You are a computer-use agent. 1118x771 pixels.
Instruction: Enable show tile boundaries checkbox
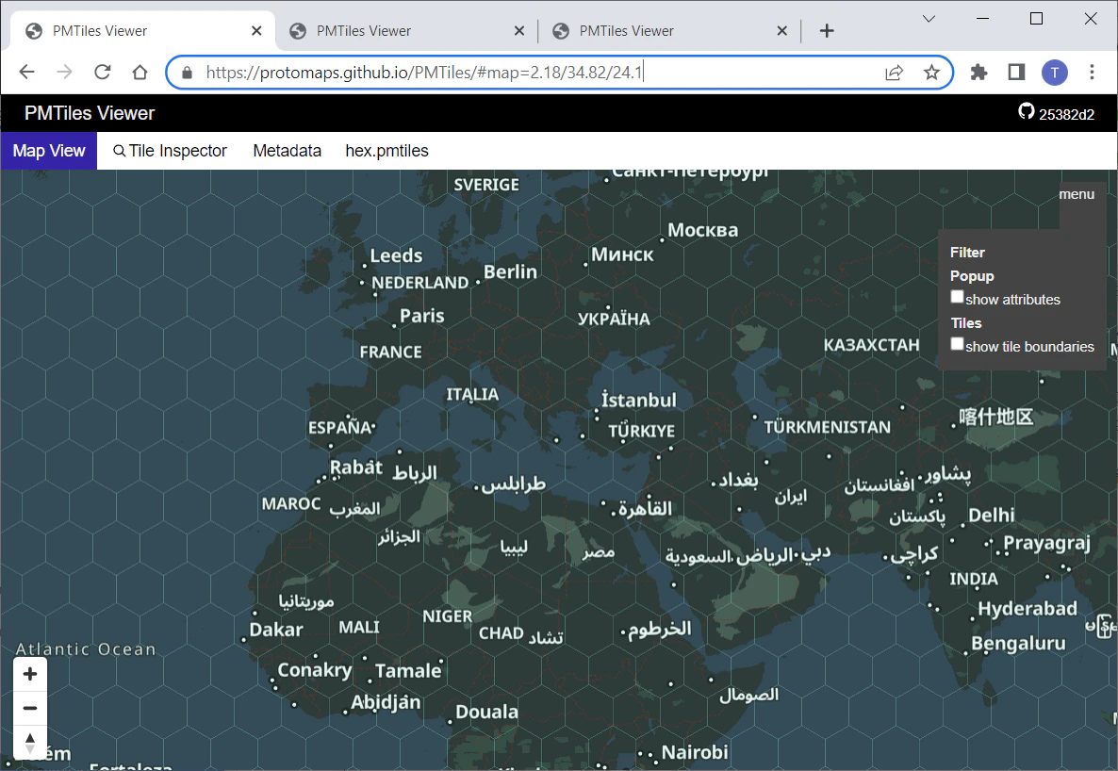957,344
